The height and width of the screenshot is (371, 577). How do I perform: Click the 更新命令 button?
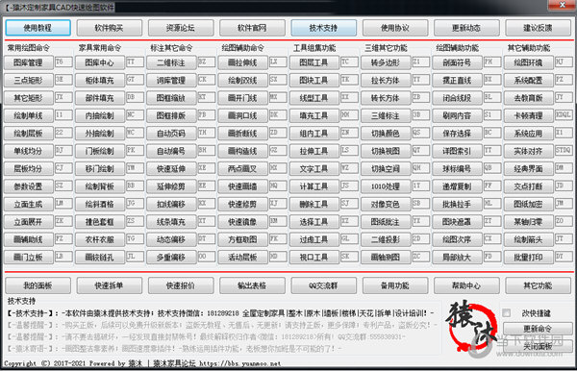538,329
